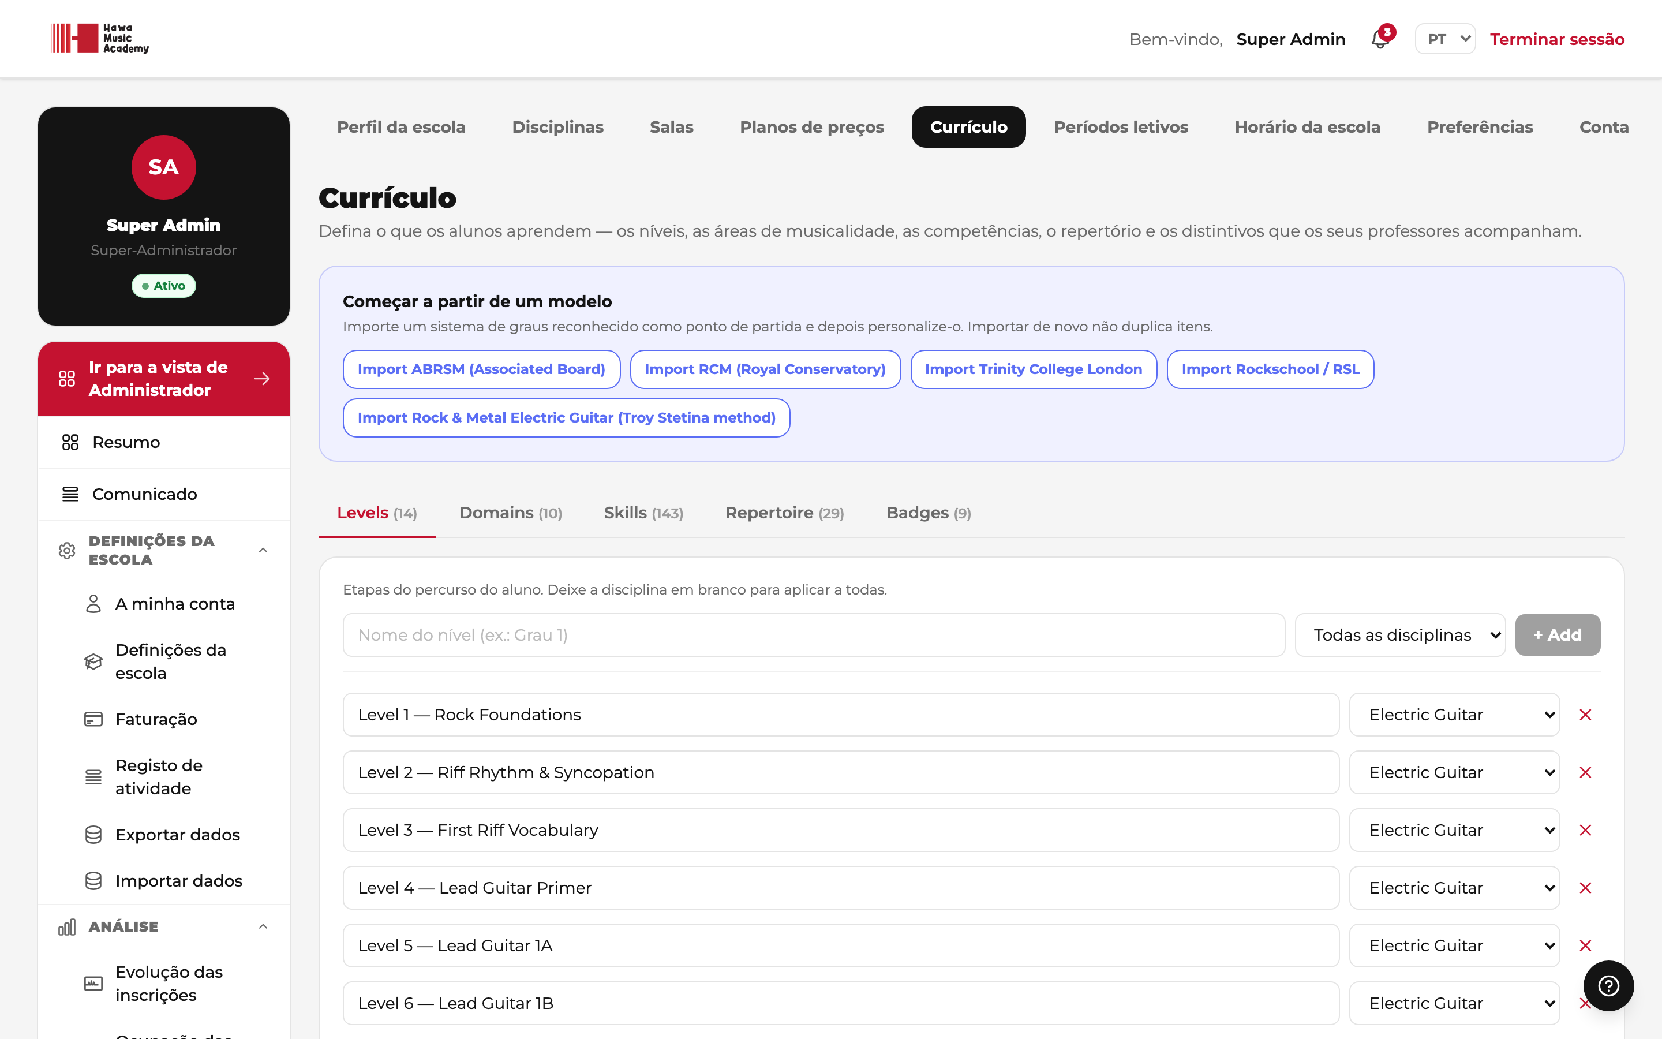Open discipline dropdown for Level 3 row
The image size is (1662, 1039).
pos(1454,830)
